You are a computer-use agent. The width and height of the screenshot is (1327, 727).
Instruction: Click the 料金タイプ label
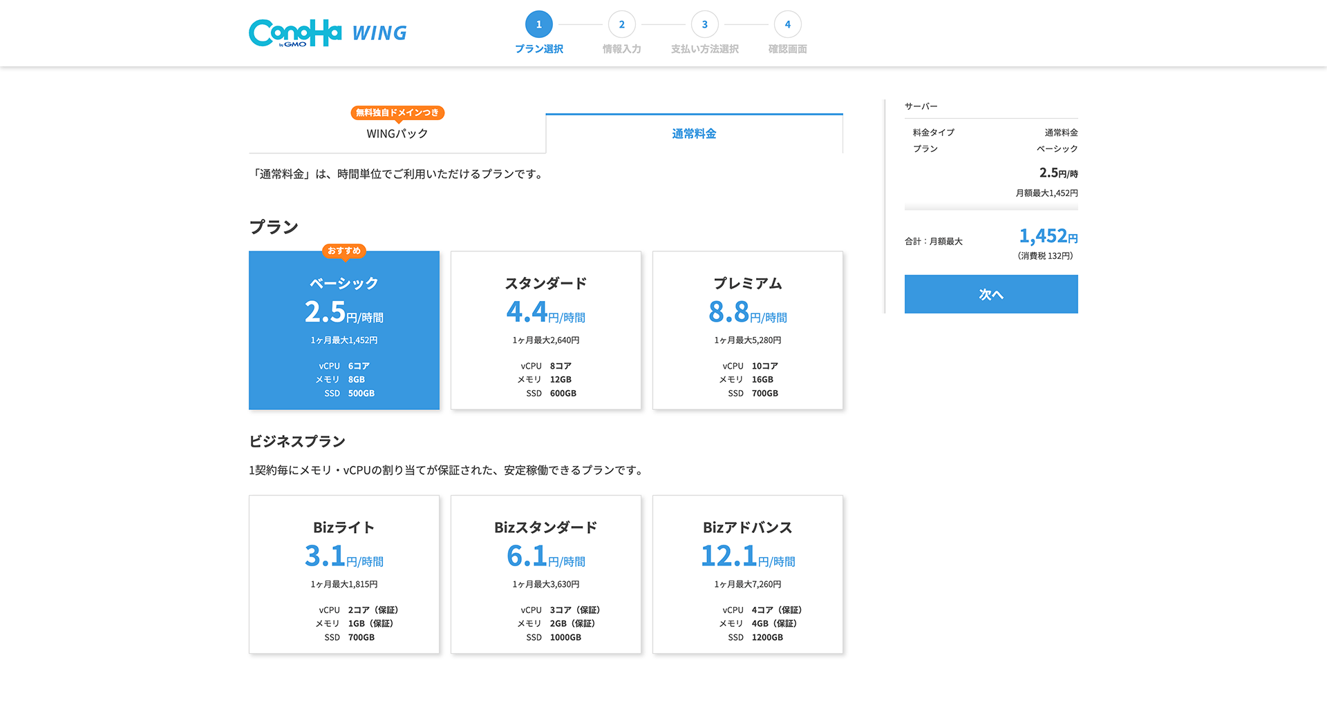[934, 133]
